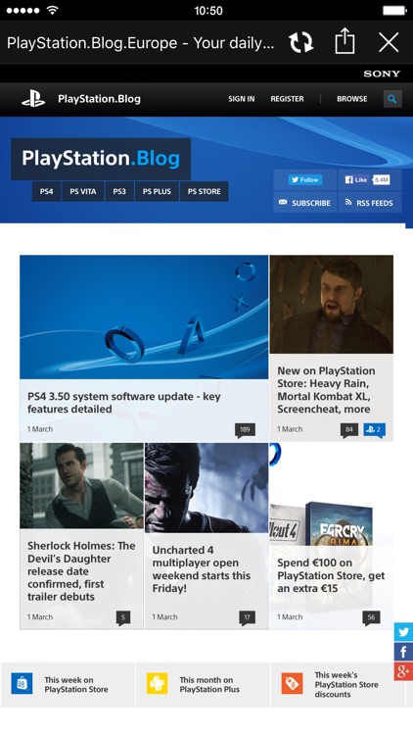
Task: Select the PS STORE category tab
Action: [205, 191]
